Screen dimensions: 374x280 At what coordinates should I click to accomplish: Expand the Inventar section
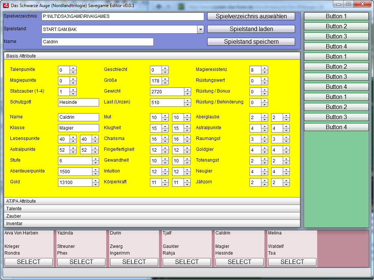pyautogui.click(x=152, y=224)
